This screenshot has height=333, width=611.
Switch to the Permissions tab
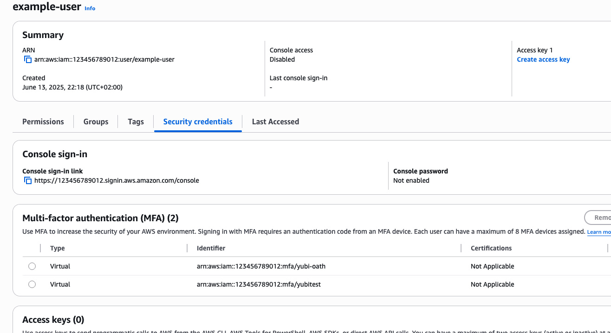pyautogui.click(x=43, y=122)
